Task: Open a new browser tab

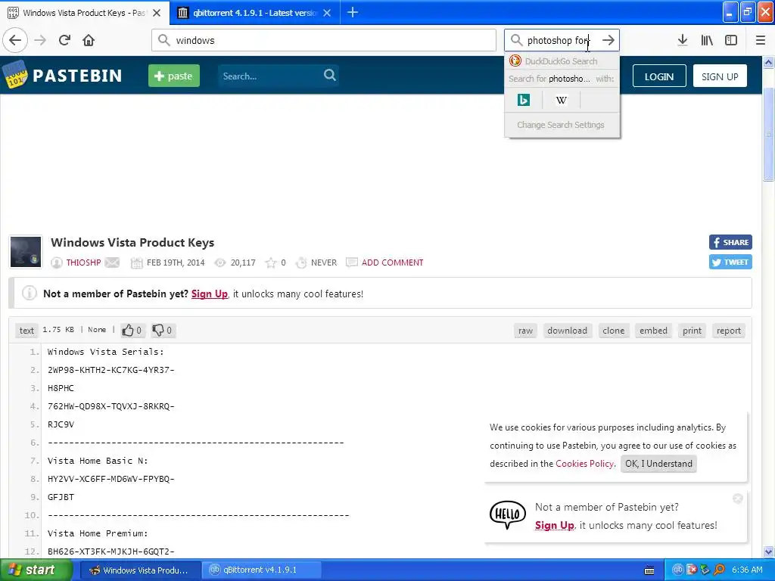Action: coord(353,12)
